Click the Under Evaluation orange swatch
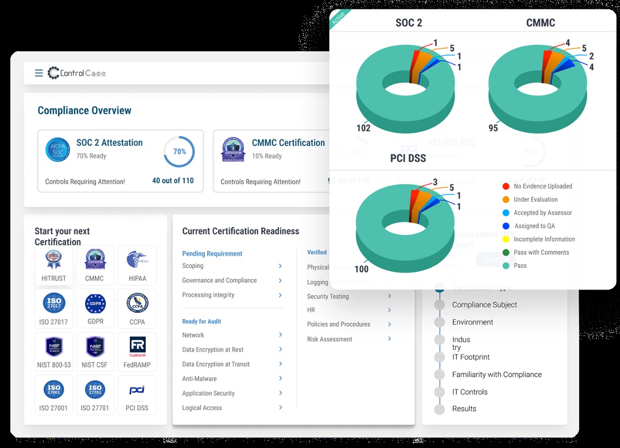 point(506,199)
